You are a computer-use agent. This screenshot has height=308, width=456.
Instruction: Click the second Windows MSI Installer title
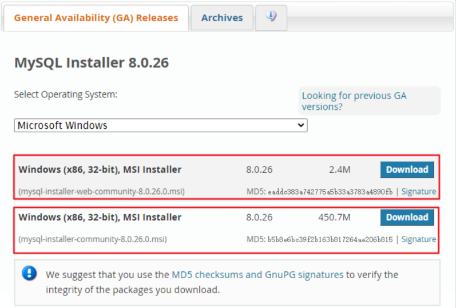[100, 218]
